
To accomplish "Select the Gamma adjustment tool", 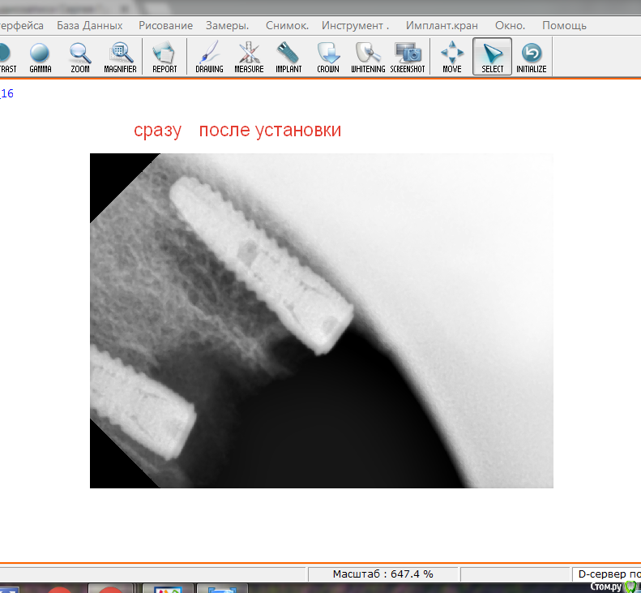I will 40,57.
